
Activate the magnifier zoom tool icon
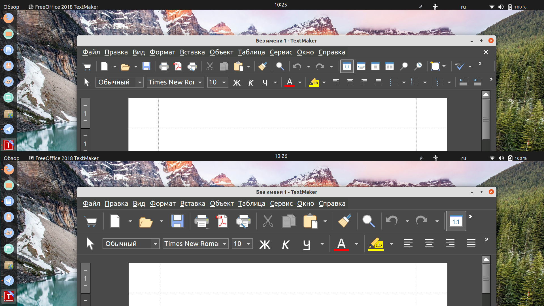tap(403, 67)
